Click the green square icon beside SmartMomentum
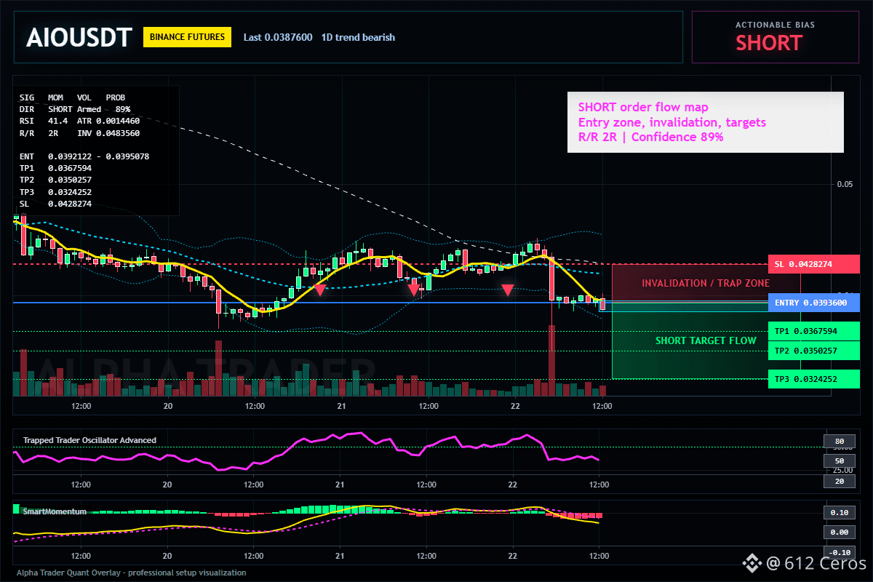This screenshot has width=873, height=582. 17,509
